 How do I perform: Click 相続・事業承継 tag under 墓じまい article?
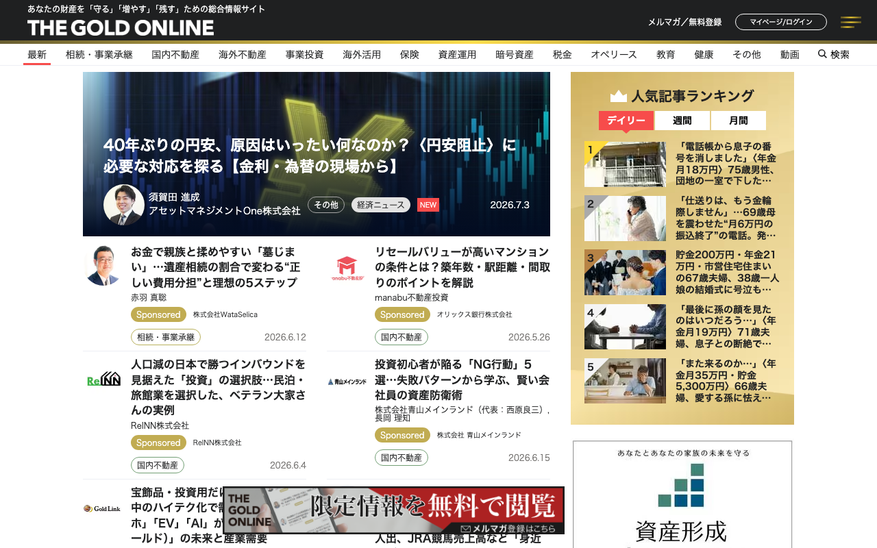click(x=166, y=337)
